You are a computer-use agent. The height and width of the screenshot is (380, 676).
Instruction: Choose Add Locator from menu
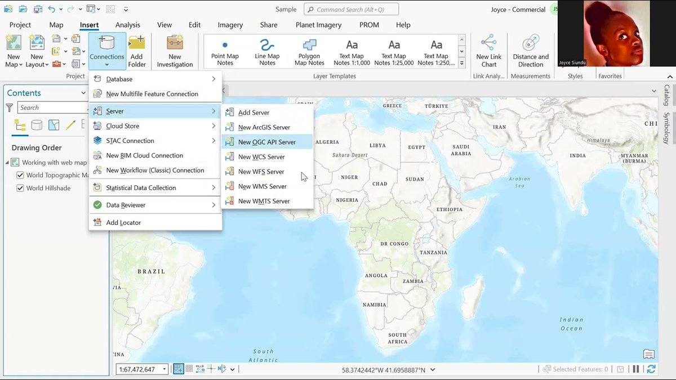(x=155, y=222)
